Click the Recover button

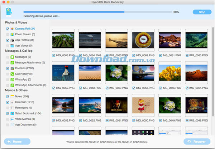(x=197, y=142)
